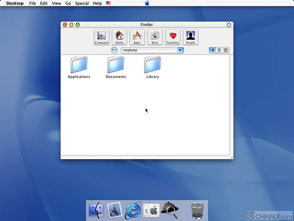
Task: Click the back arrow button
Action: (x=114, y=50)
